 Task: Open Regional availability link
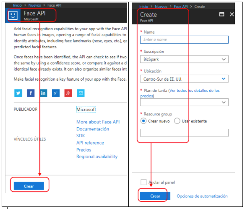(97, 157)
